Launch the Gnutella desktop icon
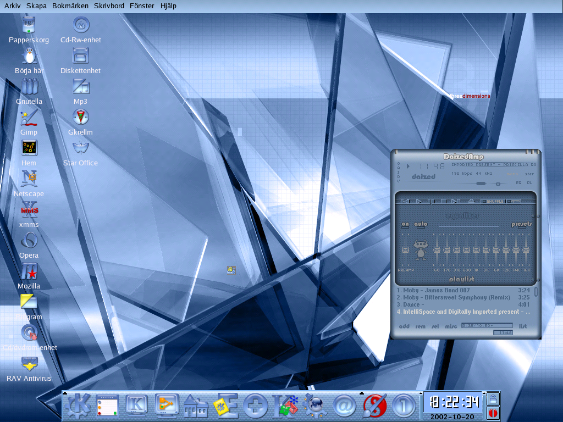This screenshot has width=563, height=422. tap(29, 87)
